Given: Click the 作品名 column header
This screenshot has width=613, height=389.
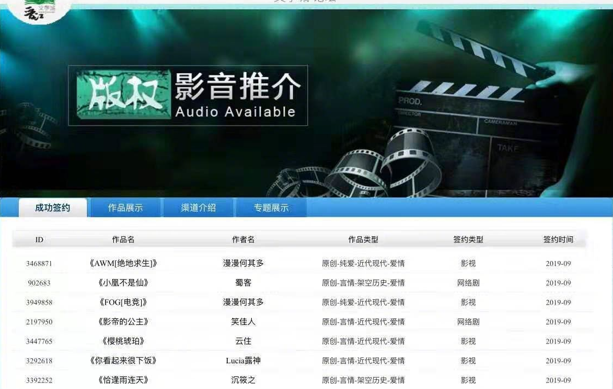Looking at the screenshot, I should (x=123, y=240).
